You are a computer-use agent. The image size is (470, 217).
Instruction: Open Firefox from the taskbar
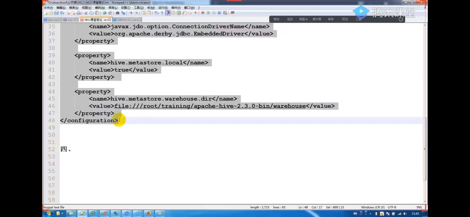point(149,213)
